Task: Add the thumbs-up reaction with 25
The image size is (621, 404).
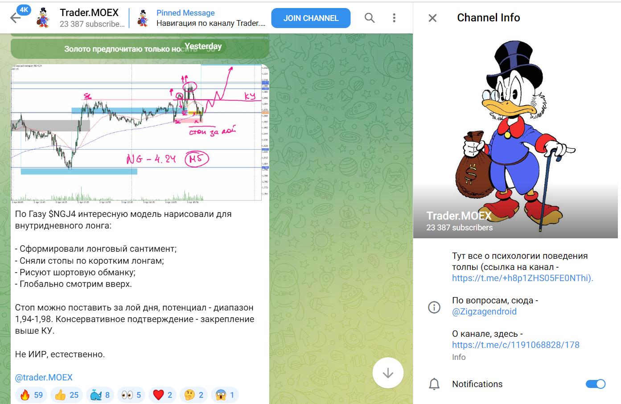Action: pyautogui.click(x=66, y=395)
